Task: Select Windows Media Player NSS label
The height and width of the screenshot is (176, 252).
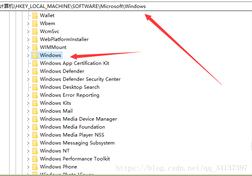Action: coord(72,135)
